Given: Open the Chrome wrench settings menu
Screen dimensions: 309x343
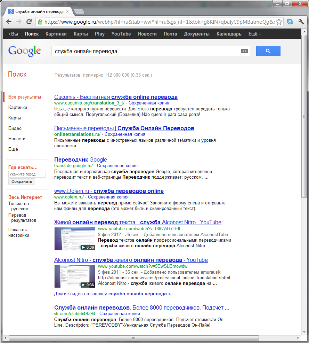Looking at the screenshot, I should click(301, 22).
